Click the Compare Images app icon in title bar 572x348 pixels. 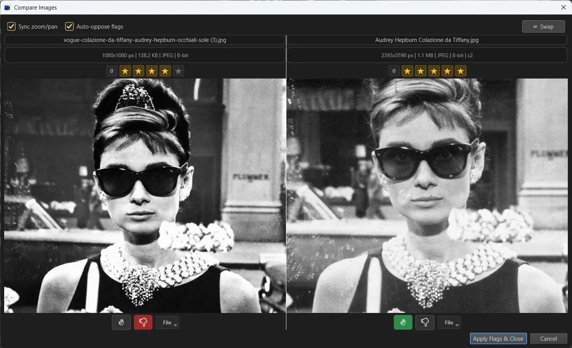tap(7, 7)
